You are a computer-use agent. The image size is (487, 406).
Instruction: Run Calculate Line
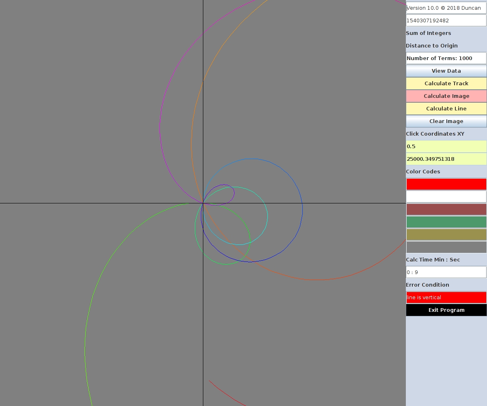click(x=446, y=108)
